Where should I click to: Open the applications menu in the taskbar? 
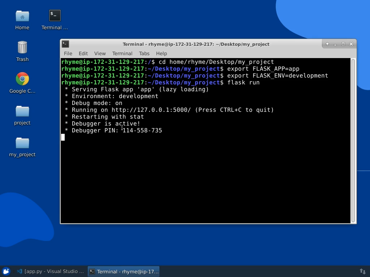pos(6,271)
